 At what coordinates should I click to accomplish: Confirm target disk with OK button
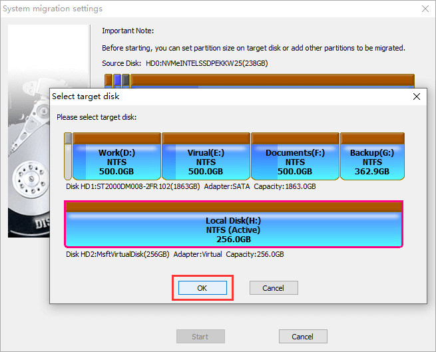[x=202, y=287]
